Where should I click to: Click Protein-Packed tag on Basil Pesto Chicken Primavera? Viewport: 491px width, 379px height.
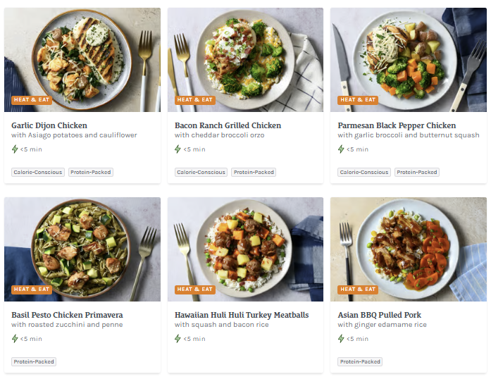[34, 361]
